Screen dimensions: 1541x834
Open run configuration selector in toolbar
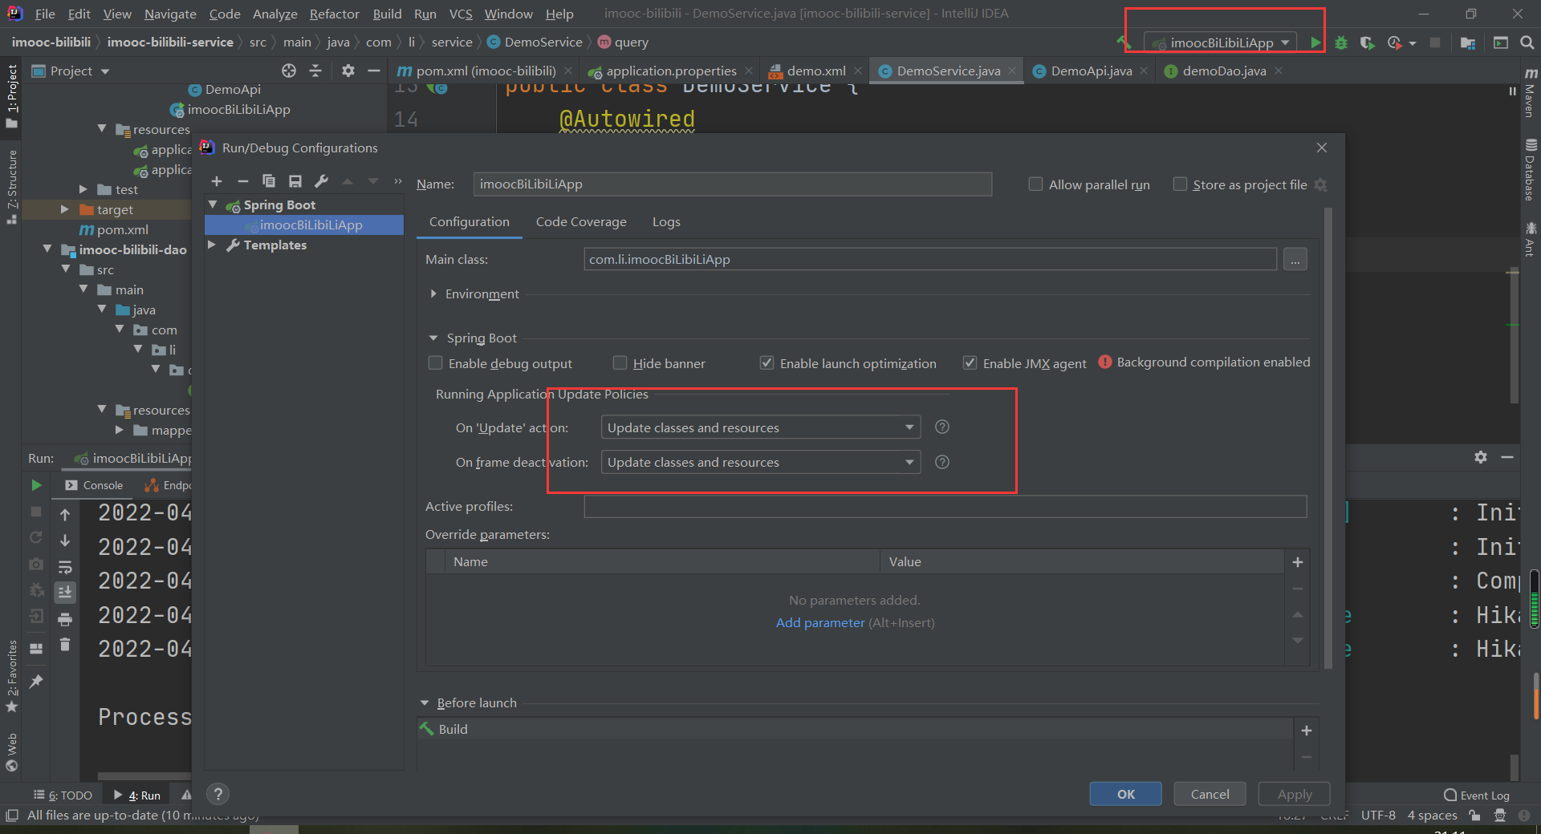pos(1221,43)
